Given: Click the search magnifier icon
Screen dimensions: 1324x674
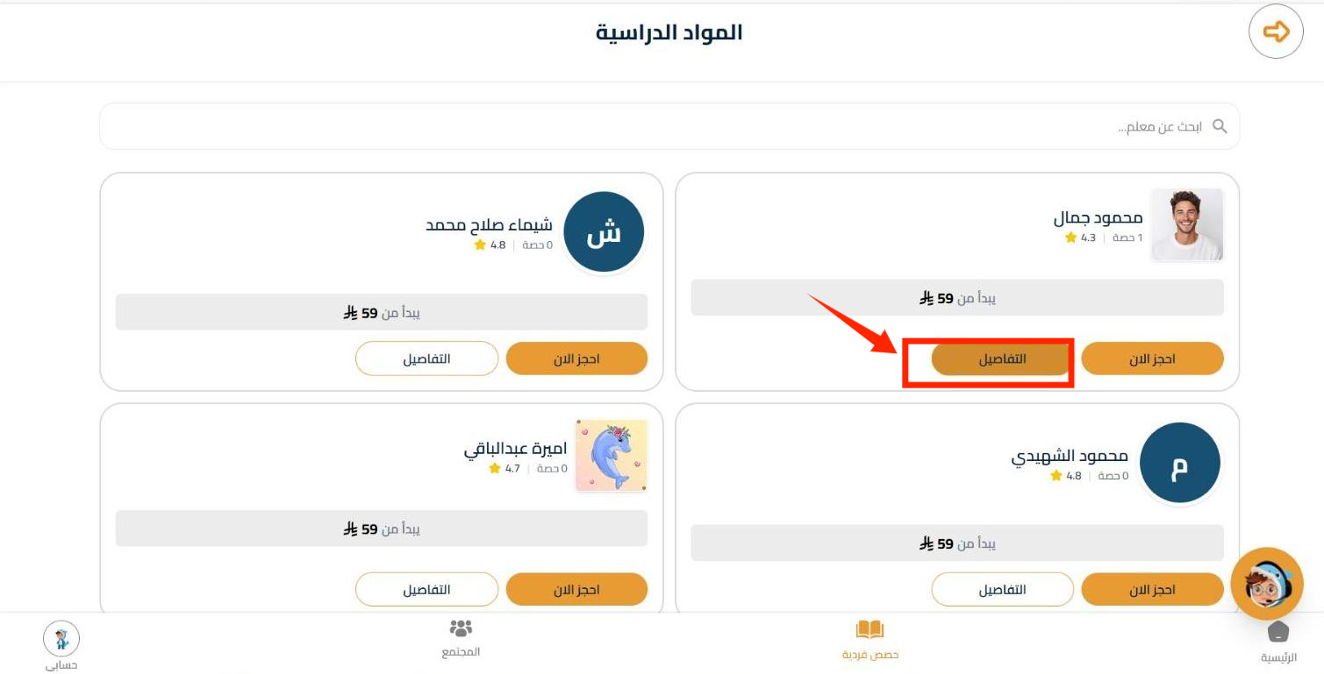Looking at the screenshot, I should (1220, 126).
